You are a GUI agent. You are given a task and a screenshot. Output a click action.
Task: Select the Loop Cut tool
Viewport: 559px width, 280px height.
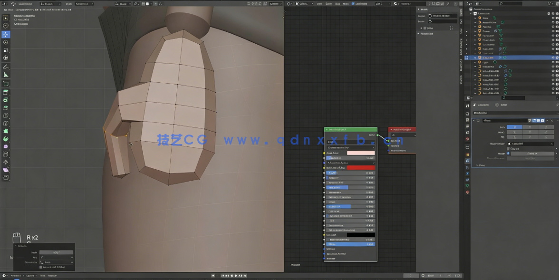tap(6, 116)
